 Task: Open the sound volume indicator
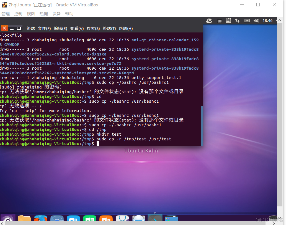pos(256,21)
